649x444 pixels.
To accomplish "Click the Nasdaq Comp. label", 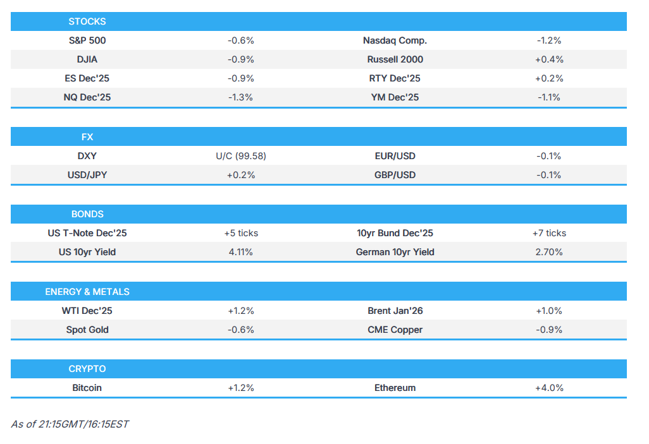I will (395, 40).
